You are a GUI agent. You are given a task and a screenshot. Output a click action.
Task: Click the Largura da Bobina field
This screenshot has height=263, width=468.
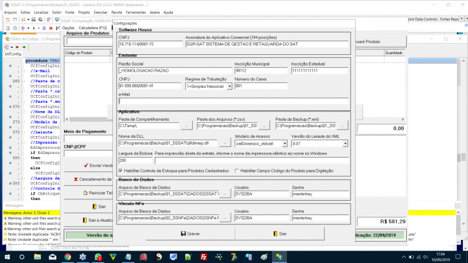135,160
